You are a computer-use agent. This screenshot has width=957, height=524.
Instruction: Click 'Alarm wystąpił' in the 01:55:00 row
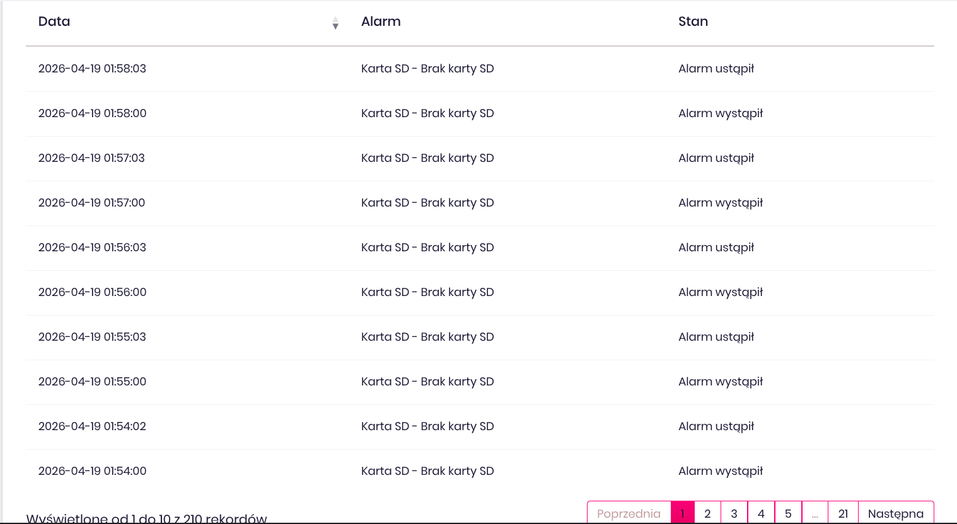(x=721, y=382)
